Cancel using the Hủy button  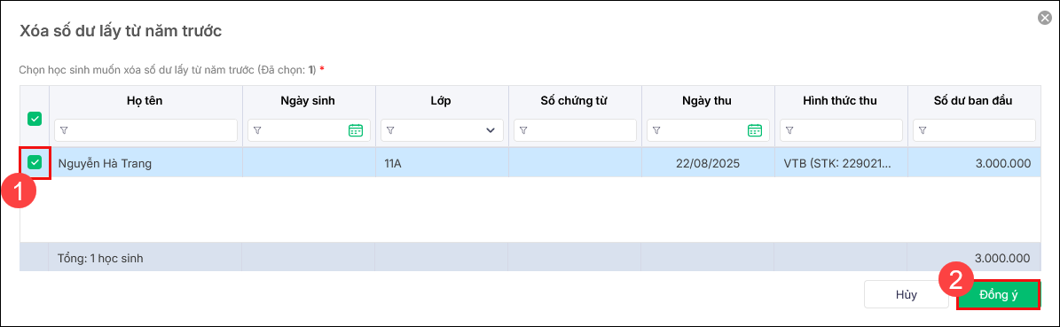tap(906, 295)
